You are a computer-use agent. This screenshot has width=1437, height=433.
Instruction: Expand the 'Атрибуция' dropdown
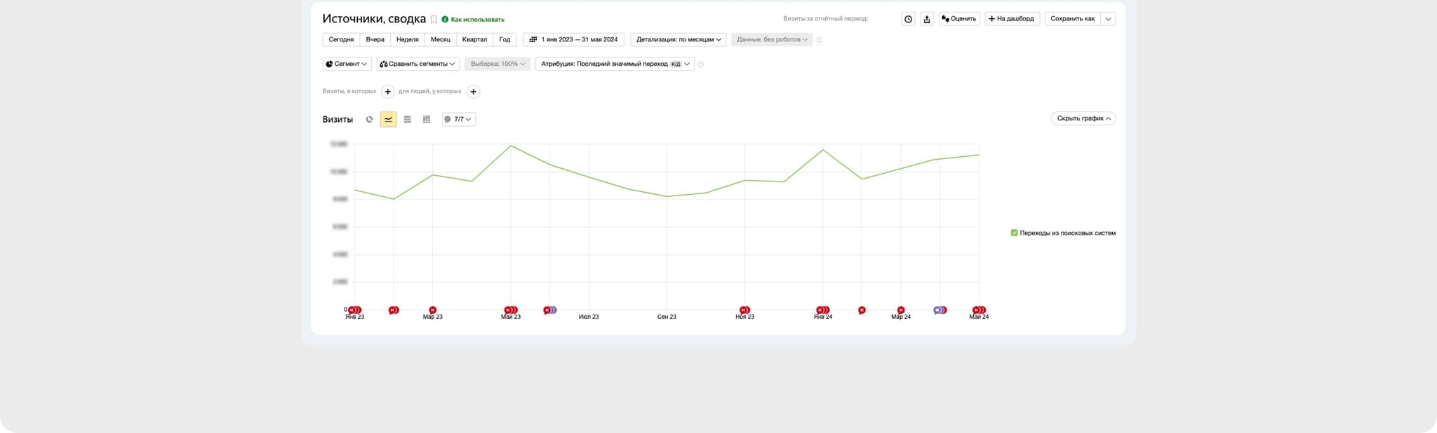pos(614,64)
